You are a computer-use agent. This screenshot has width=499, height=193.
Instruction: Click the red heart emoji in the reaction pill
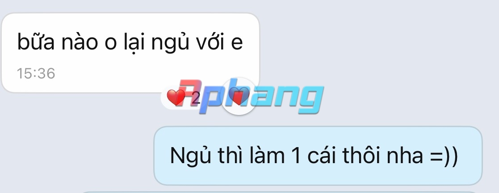tap(176, 98)
